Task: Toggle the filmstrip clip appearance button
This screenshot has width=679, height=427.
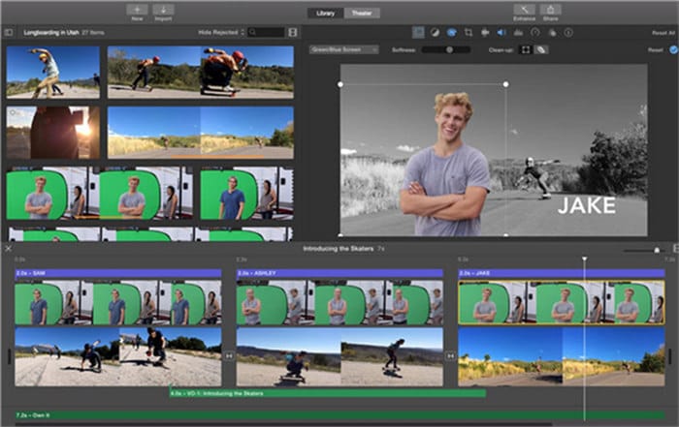Action: point(293,32)
